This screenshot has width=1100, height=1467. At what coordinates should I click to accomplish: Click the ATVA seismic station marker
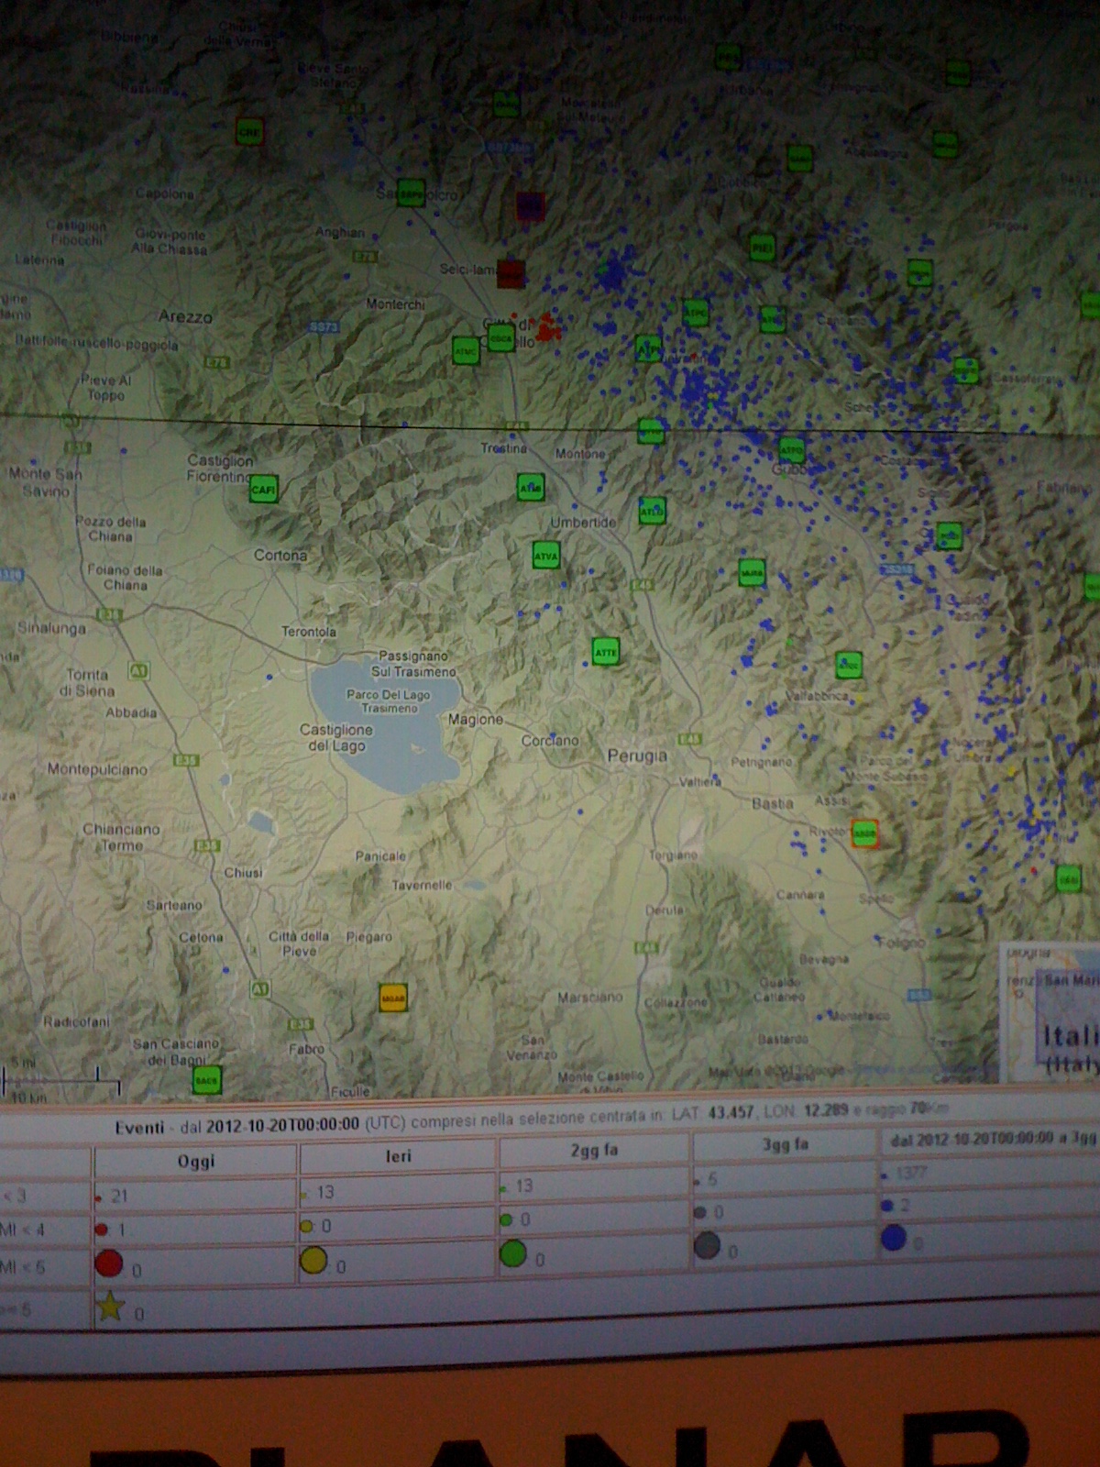[546, 556]
